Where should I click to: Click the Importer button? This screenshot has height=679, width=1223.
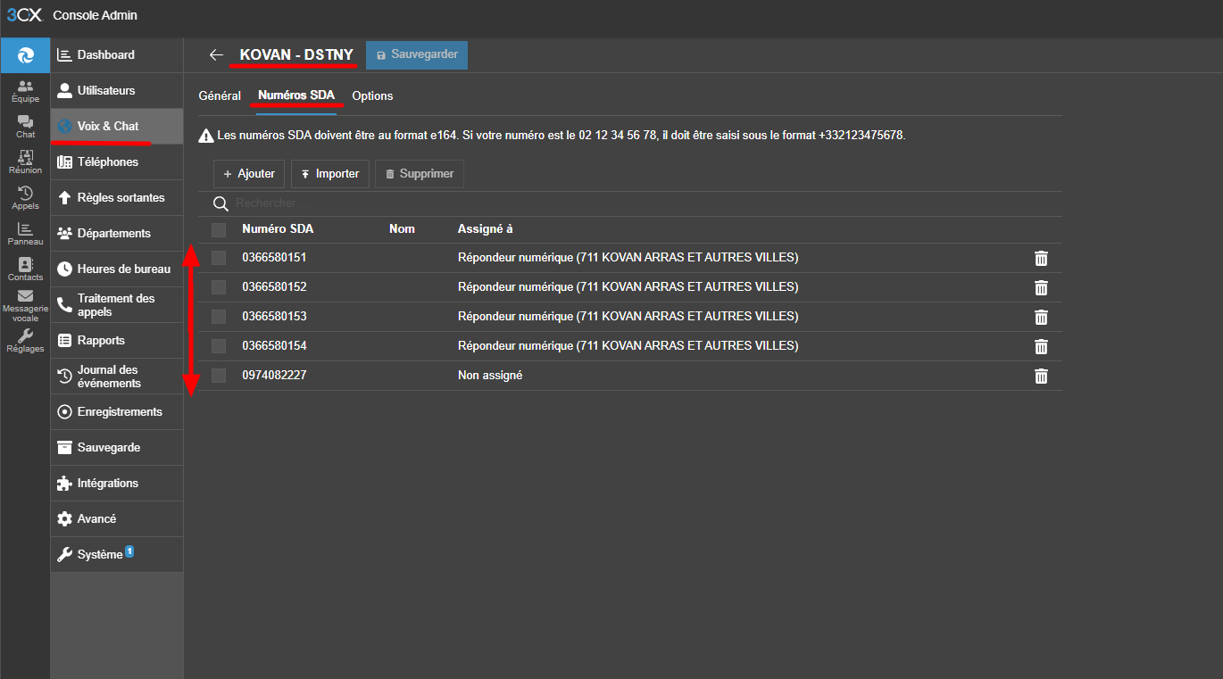[x=330, y=174]
